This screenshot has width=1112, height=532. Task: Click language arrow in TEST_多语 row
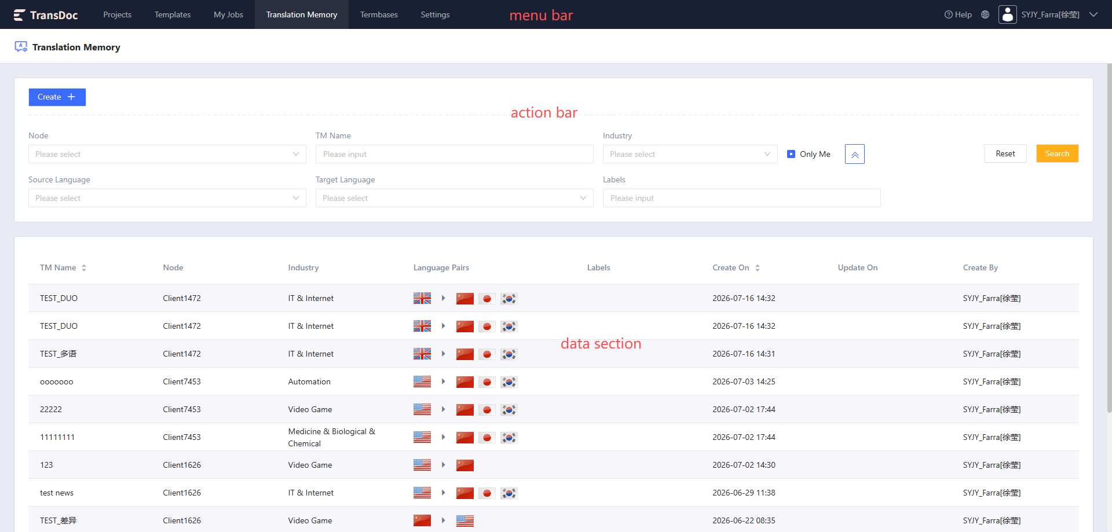coord(443,354)
